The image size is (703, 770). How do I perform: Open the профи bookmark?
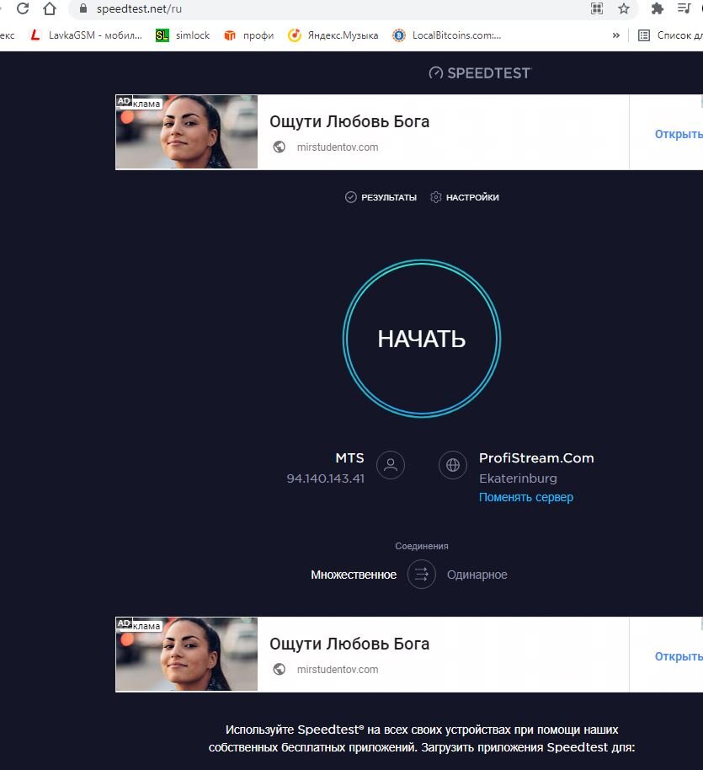tap(249, 35)
